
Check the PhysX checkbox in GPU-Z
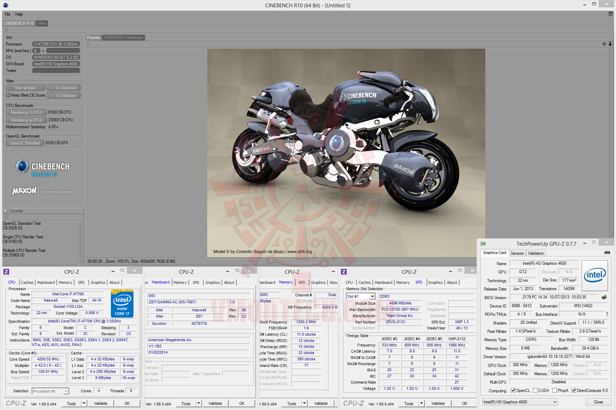(x=555, y=391)
